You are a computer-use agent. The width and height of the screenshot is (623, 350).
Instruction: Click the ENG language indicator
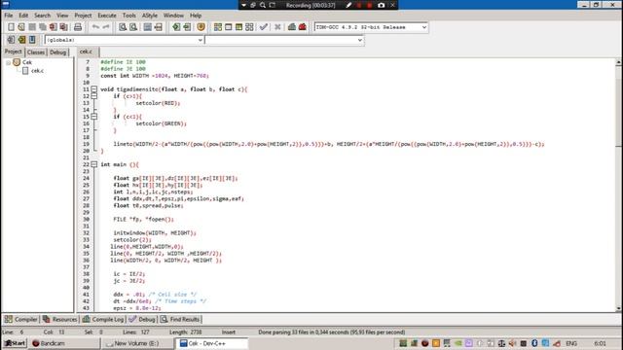click(x=571, y=343)
